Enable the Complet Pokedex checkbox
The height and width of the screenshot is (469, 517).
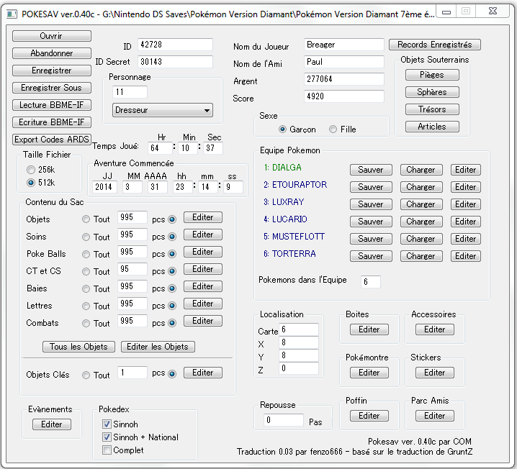(x=107, y=450)
